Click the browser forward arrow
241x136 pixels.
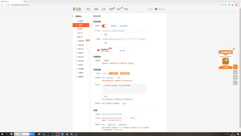pos(5,5)
